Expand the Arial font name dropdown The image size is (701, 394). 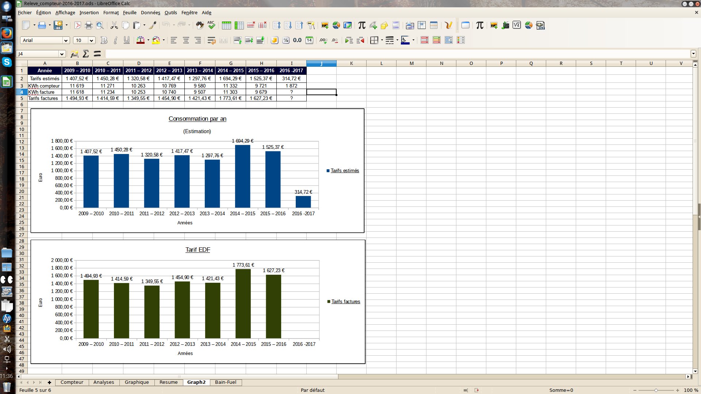point(66,40)
